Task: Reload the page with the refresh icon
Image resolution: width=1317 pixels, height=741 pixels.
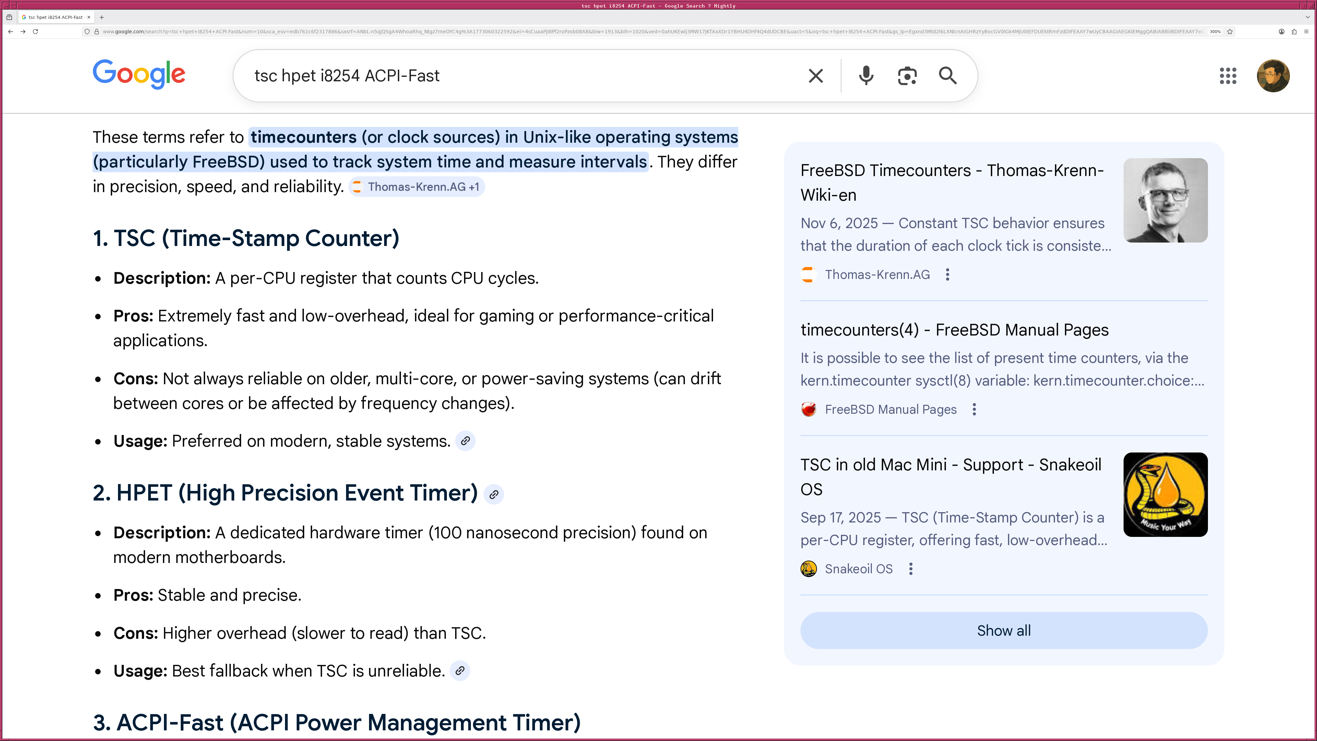Action: tap(35, 31)
